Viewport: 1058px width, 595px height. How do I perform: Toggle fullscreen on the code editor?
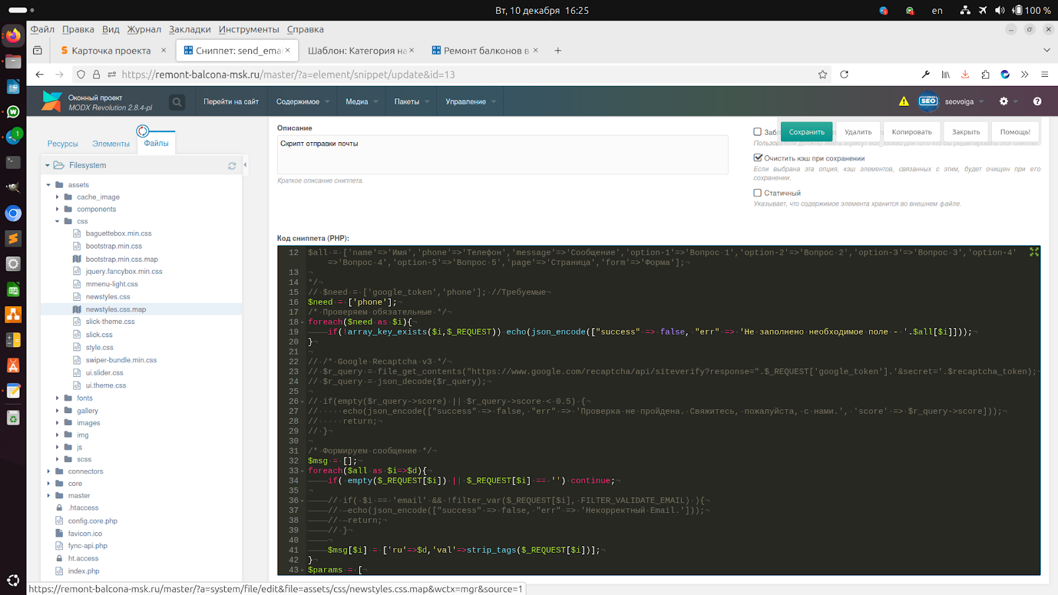[x=1034, y=252]
